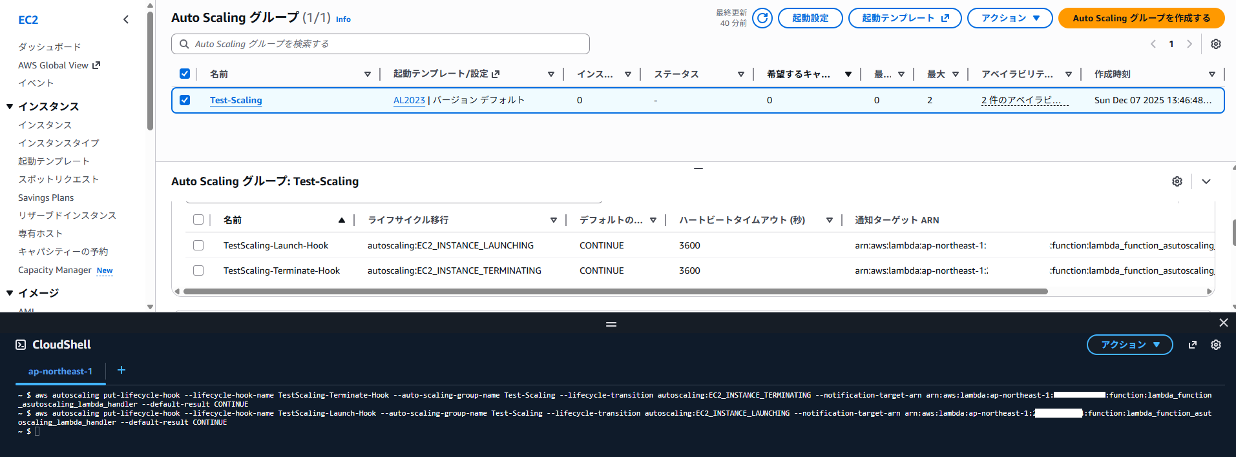Open CloudShell settings gear icon
This screenshot has width=1236, height=457.
tap(1215, 345)
